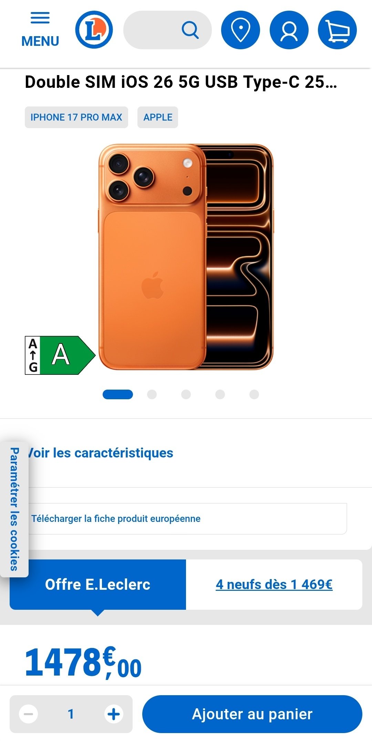Select the Offre E.Leclerc tab
This screenshot has width=372, height=741.
click(x=98, y=585)
